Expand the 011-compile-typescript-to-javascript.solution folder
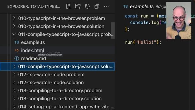Screen dimensions: 195x110 [14, 67]
